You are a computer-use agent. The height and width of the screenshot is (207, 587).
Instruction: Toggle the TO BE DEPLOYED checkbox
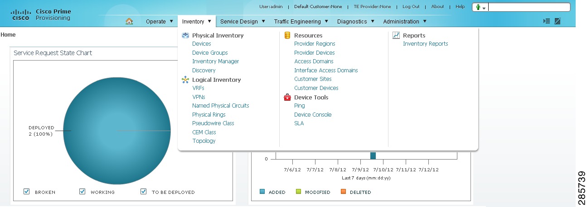click(x=143, y=192)
